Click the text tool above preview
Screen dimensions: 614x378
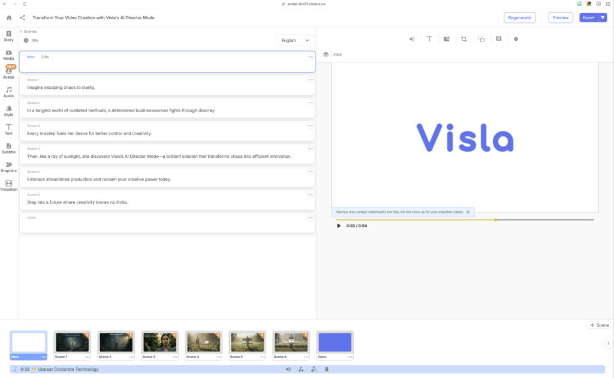pos(429,39)
